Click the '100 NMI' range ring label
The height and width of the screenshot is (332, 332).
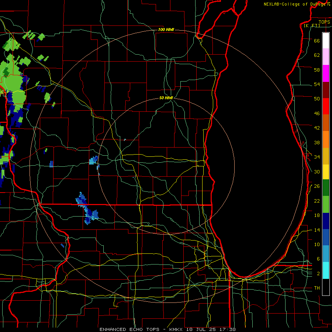click(166, 30)
